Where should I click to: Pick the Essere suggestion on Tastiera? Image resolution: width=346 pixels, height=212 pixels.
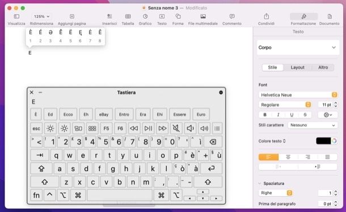(180, 114)
